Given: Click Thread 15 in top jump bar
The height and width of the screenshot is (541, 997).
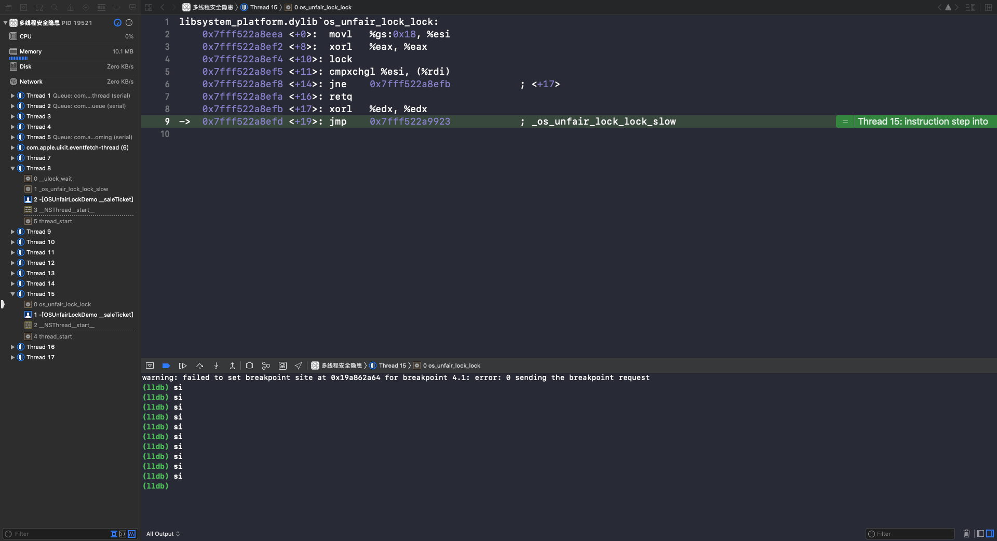Looking at the screenshot, I should click(259, 7).
